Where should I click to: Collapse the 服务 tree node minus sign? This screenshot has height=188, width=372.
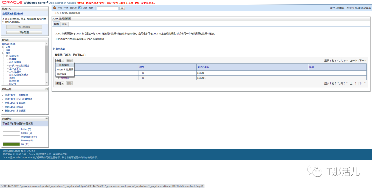(3, 53)
